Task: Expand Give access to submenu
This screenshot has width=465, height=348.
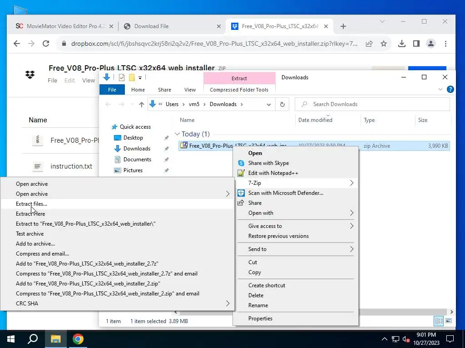Action: (297, 226)
